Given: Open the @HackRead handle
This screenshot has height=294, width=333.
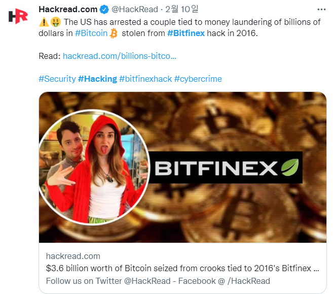Looking at the screenshot, I should pyautogui.click(x=135, y=9).
